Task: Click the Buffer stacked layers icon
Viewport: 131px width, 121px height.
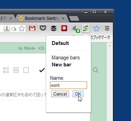Action: (x=53, y=28)
